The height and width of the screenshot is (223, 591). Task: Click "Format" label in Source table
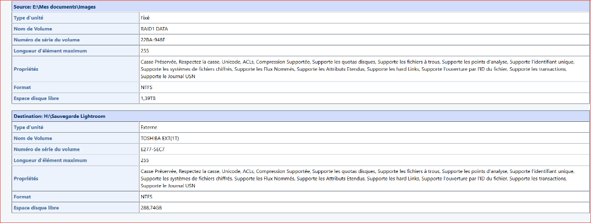[22, 87]
